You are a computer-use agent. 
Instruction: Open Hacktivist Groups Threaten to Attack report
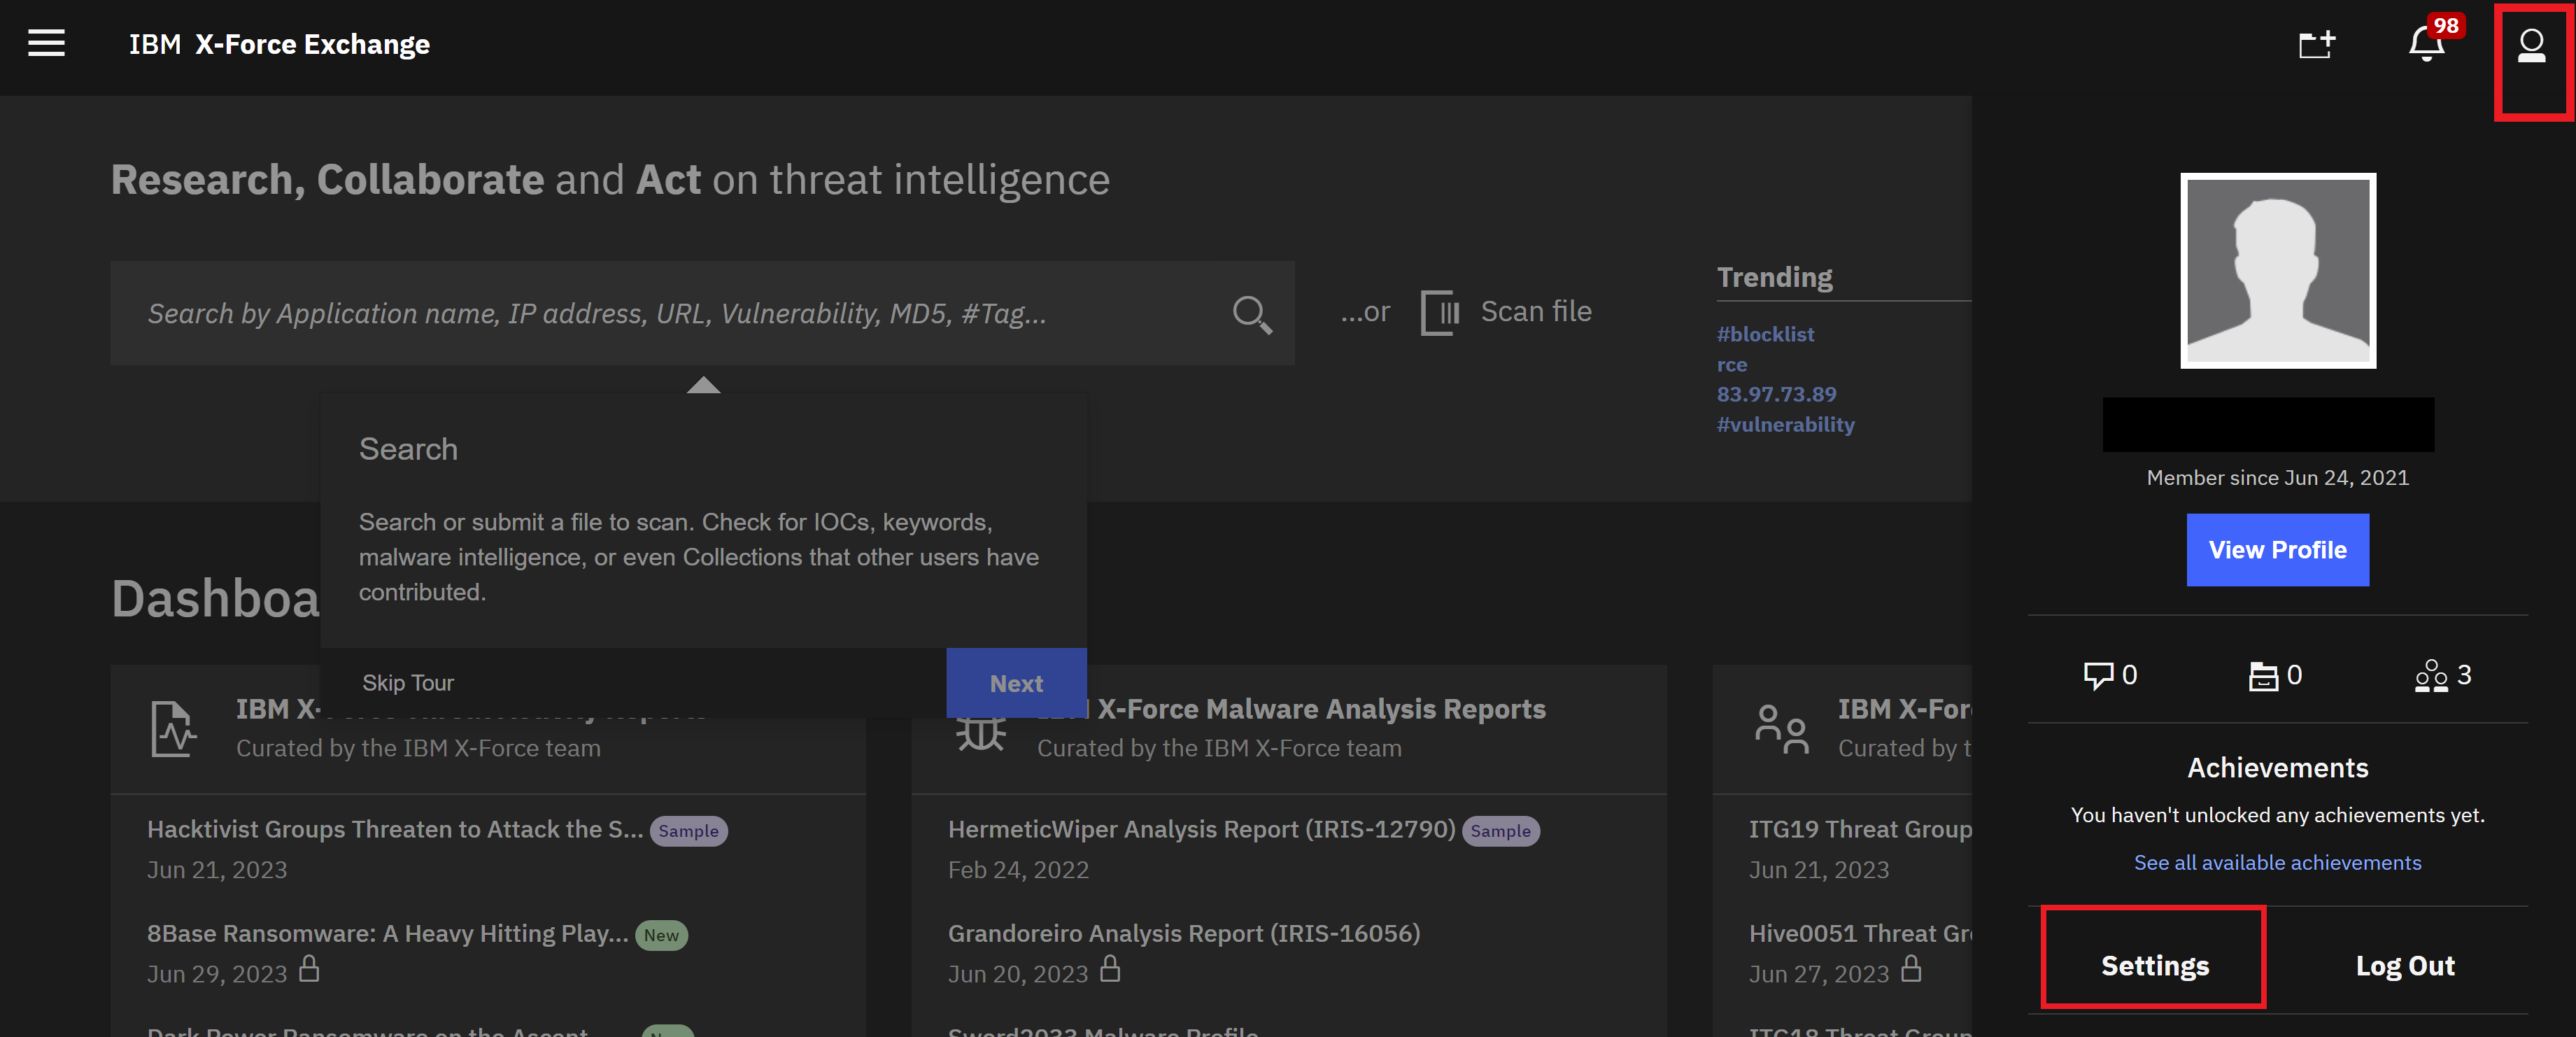pyautogui.click(x=395, y=829)
